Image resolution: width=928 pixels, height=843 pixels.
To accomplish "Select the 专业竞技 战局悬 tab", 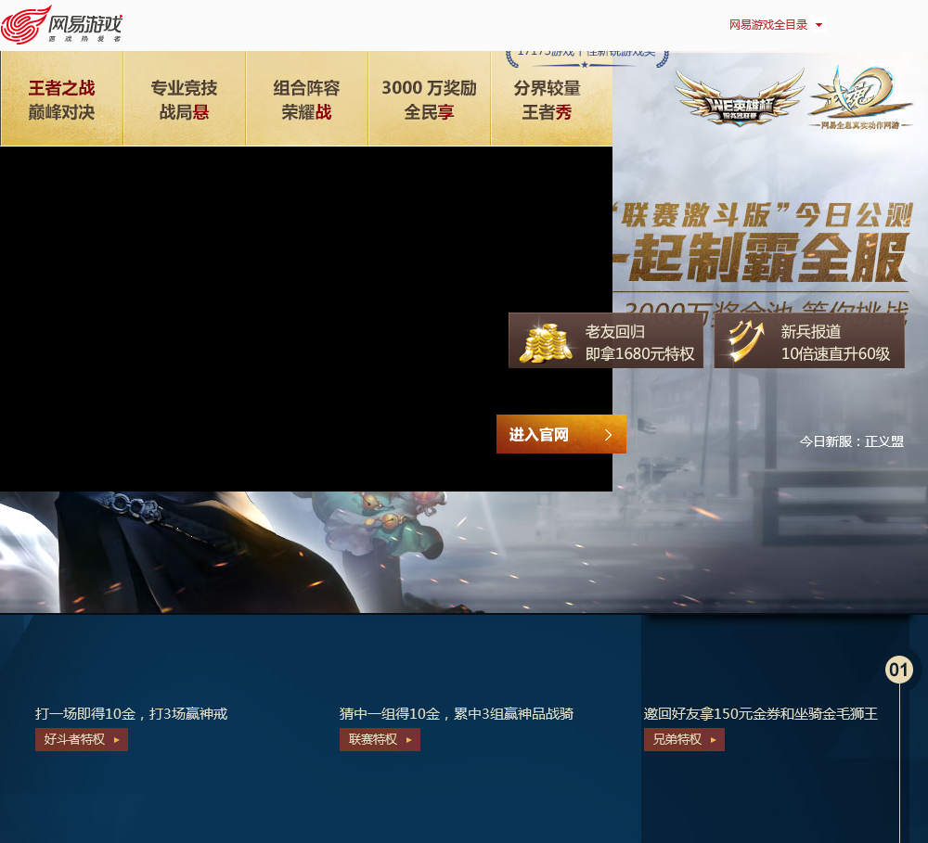I will pos(184,99).
